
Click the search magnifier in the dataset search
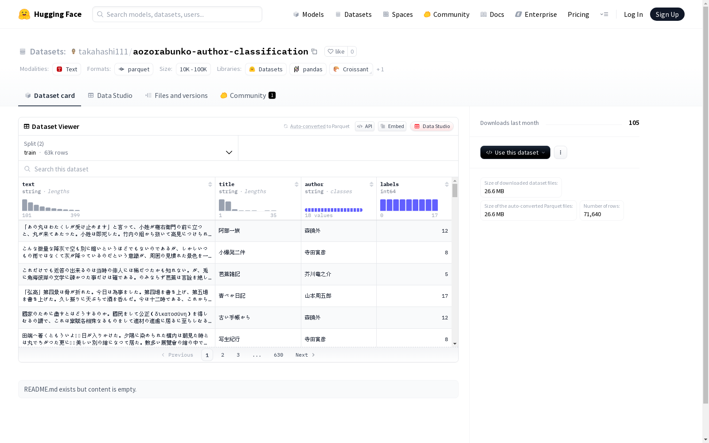[x=27, y=169]
